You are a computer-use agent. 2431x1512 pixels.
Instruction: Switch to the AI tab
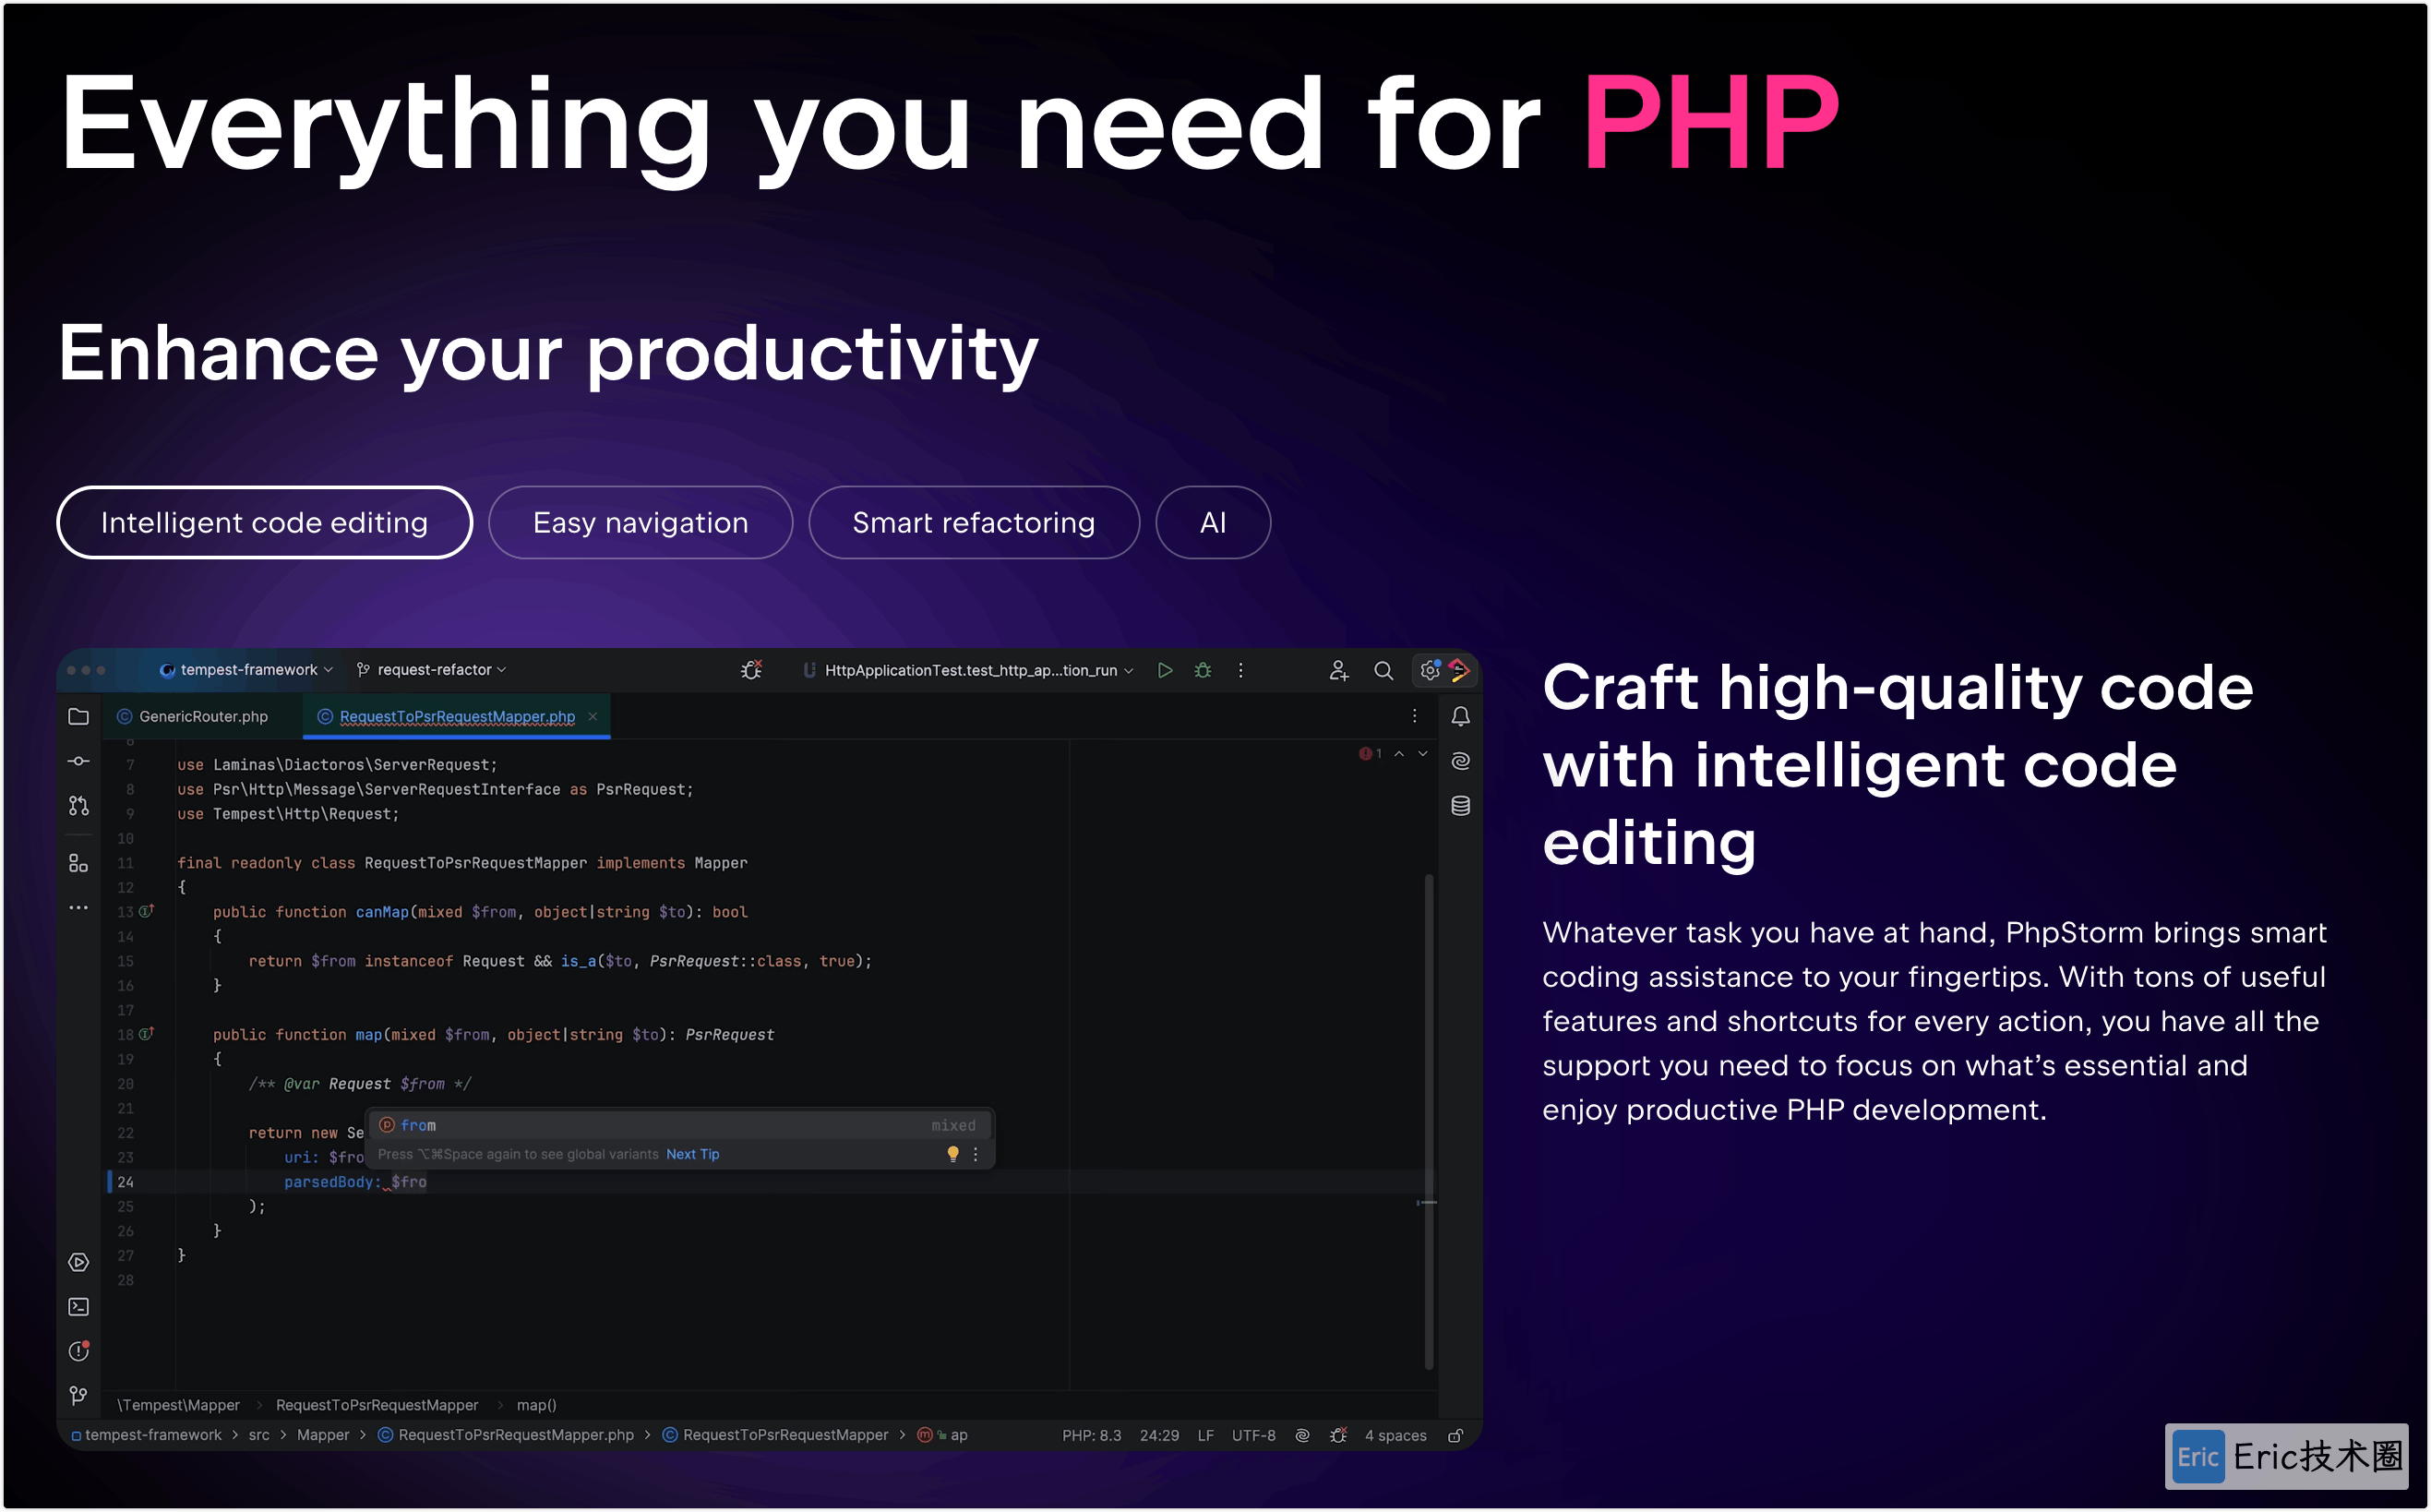(1213, 522)
